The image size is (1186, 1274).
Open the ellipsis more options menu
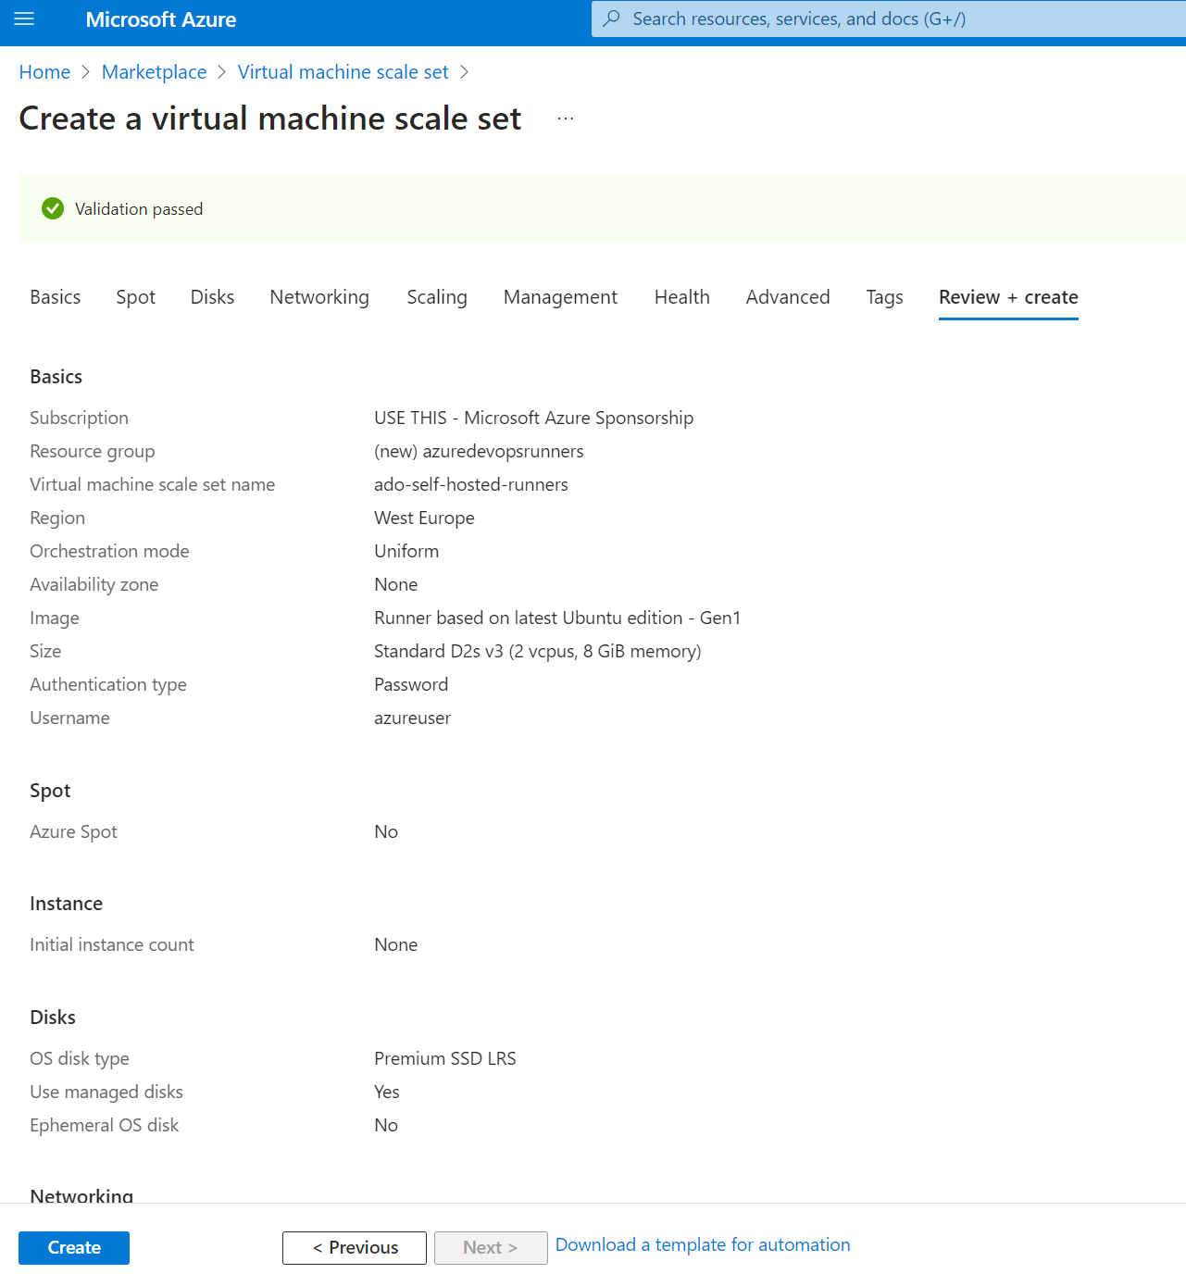pyautogui.click(x=566, y=119)
